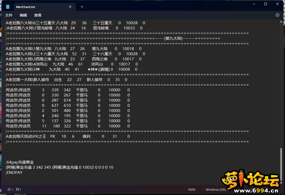The image size is (285, 195).
Task: Click the 传送员 line with 330 267
Action: 68,95
